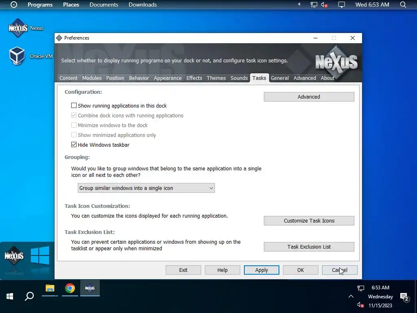Open the notification center icon
Viewport: 417px width, 313px height.
[x=404, y=297]
